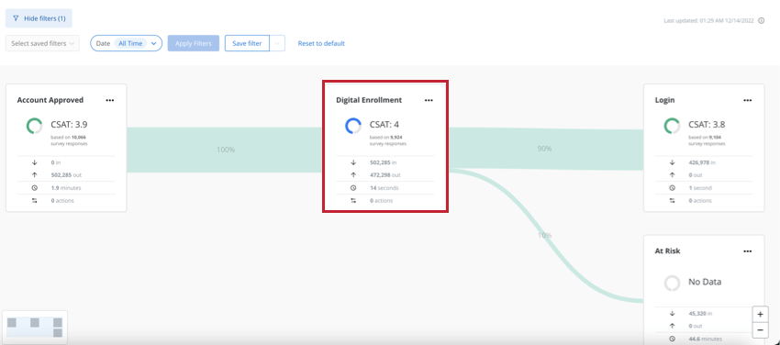Click the At Risk card title
This screenshot has height=345, width=780.
point(667,251)
